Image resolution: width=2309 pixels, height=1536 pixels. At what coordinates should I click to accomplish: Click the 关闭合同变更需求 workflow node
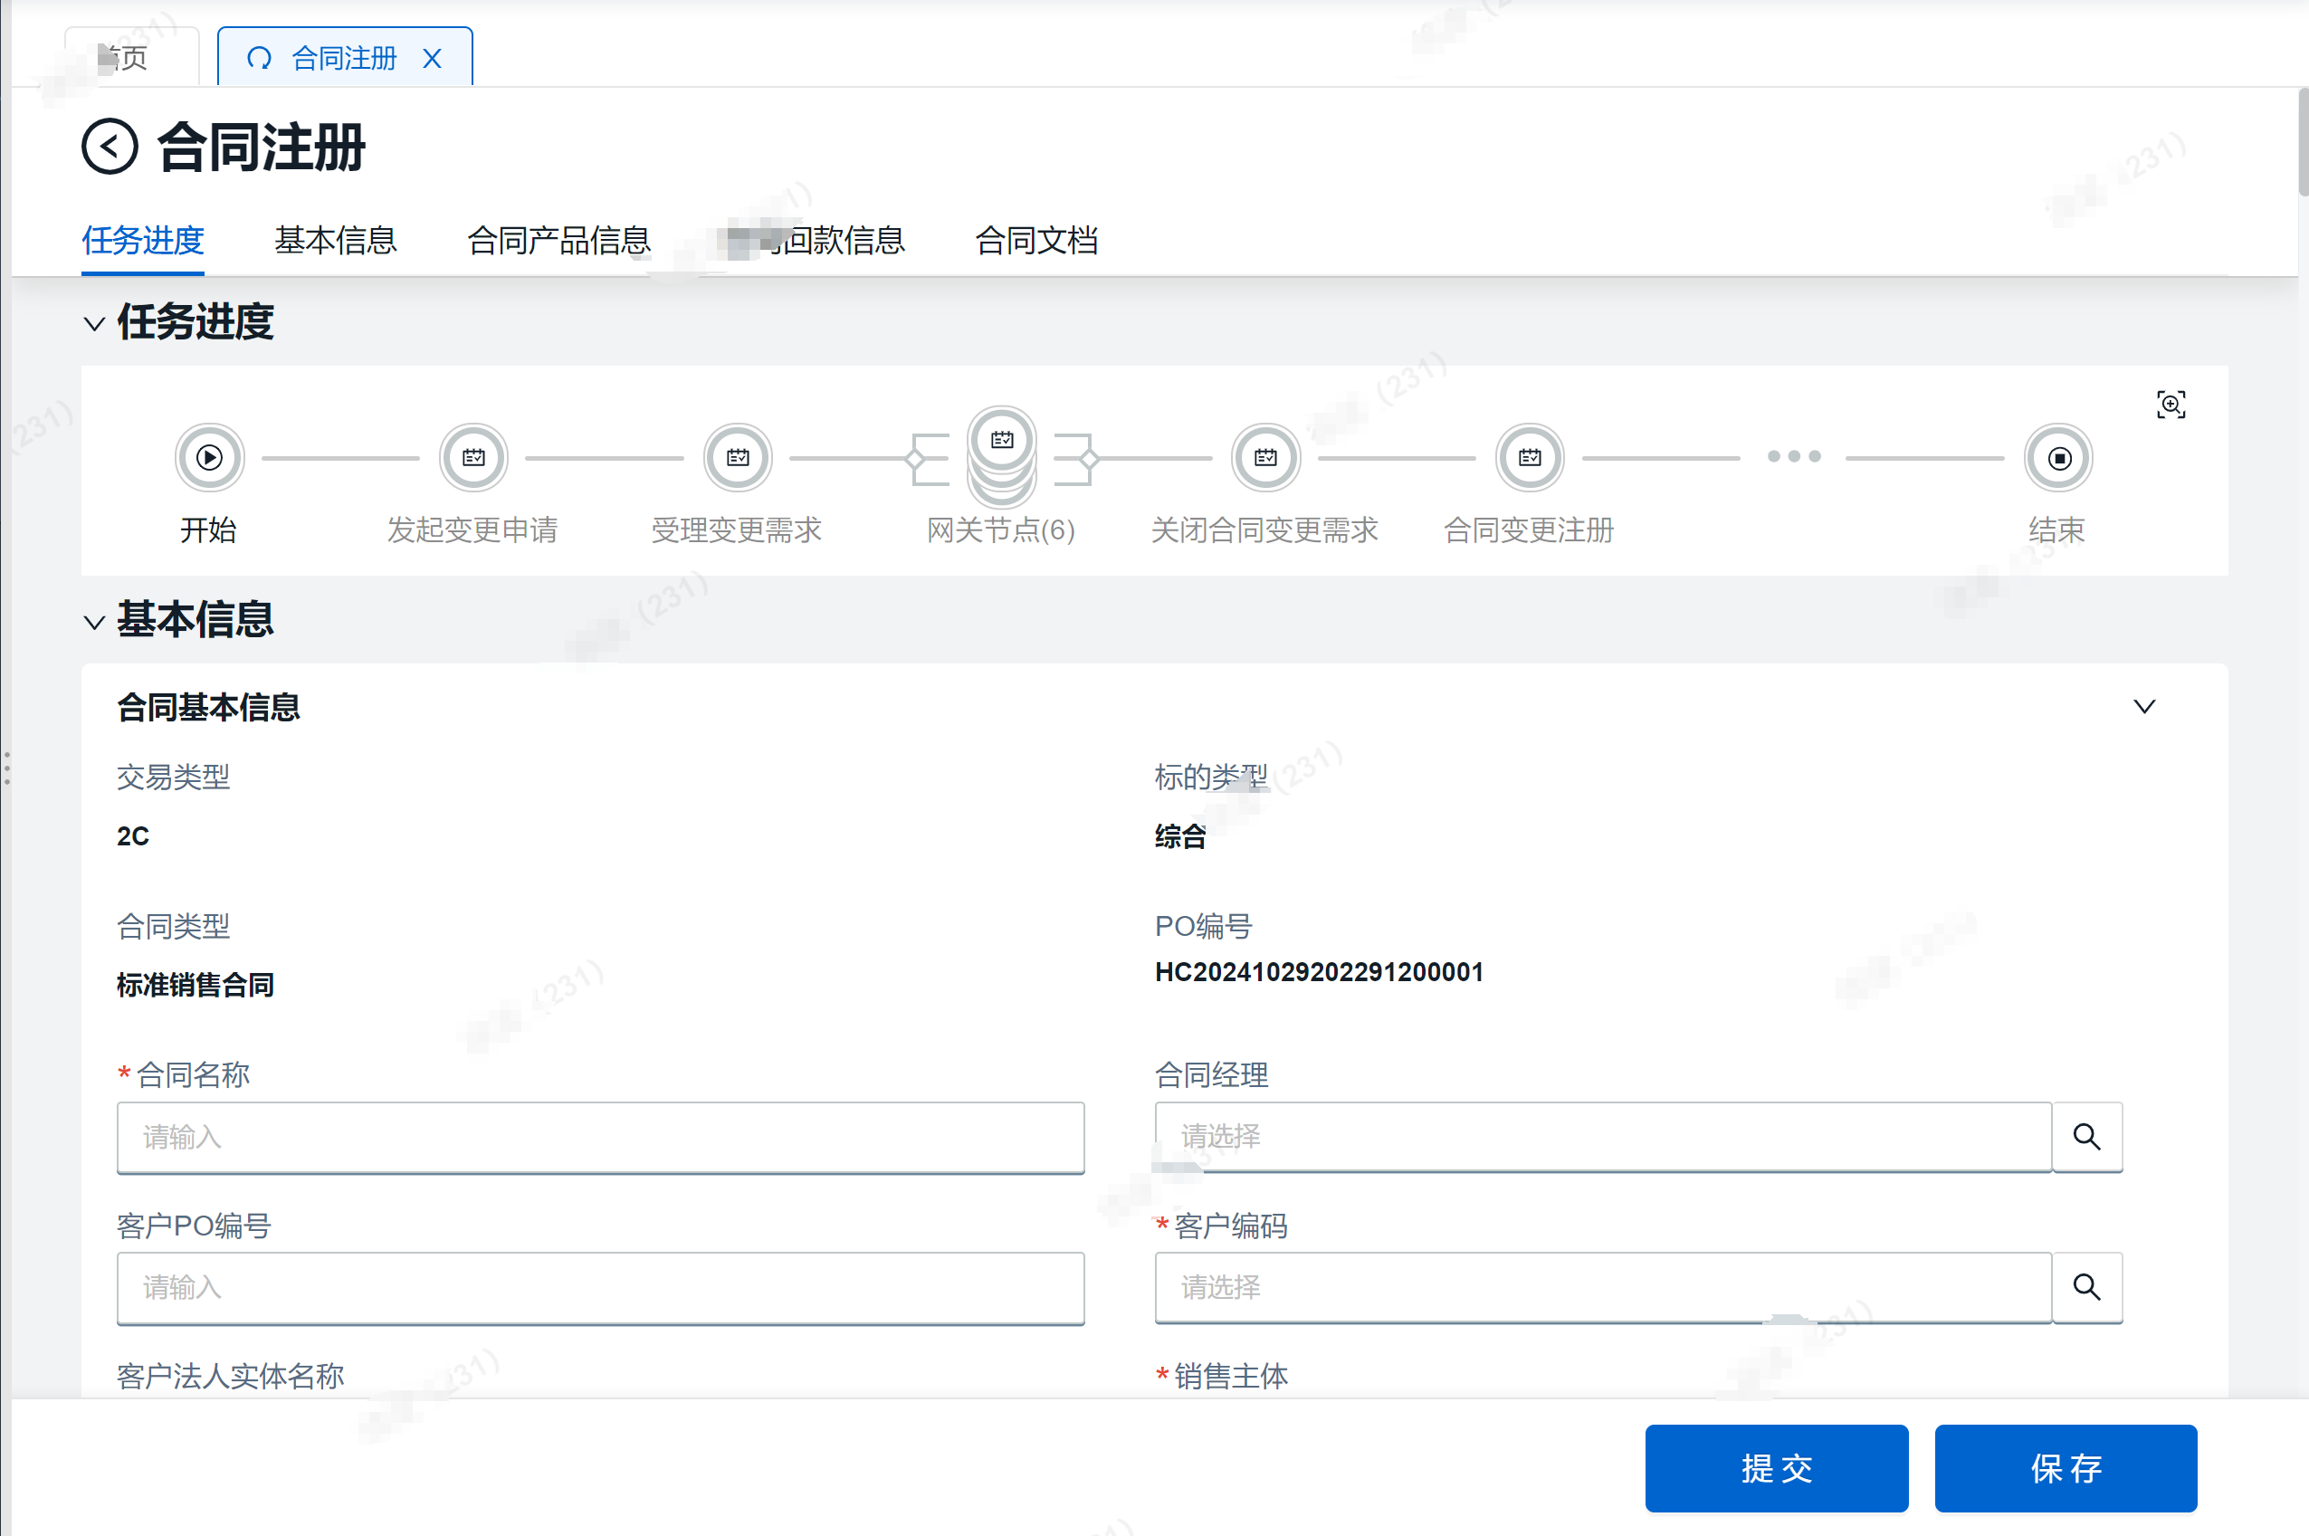pyautogui.click(x=1265, y=457)
